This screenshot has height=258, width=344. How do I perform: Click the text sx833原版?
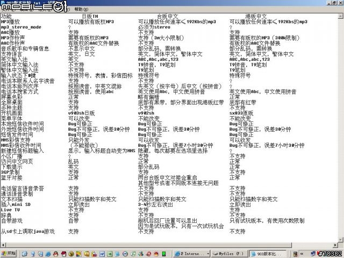pos(241,113)
